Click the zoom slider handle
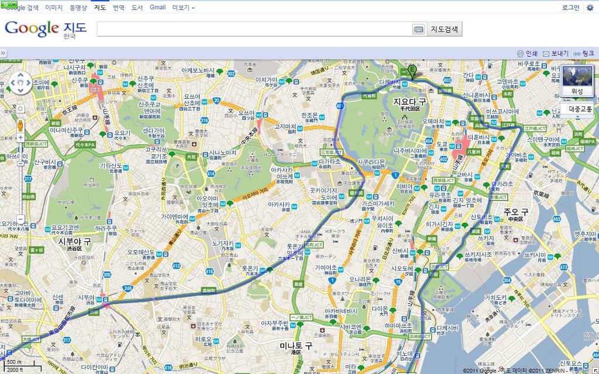 20,164
